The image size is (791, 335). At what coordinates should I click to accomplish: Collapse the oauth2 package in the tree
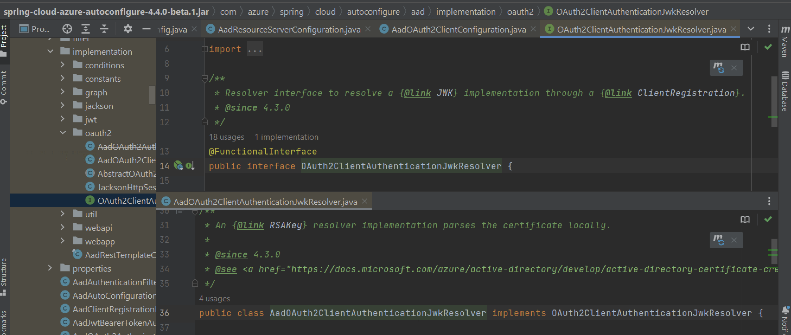(63, 133)
